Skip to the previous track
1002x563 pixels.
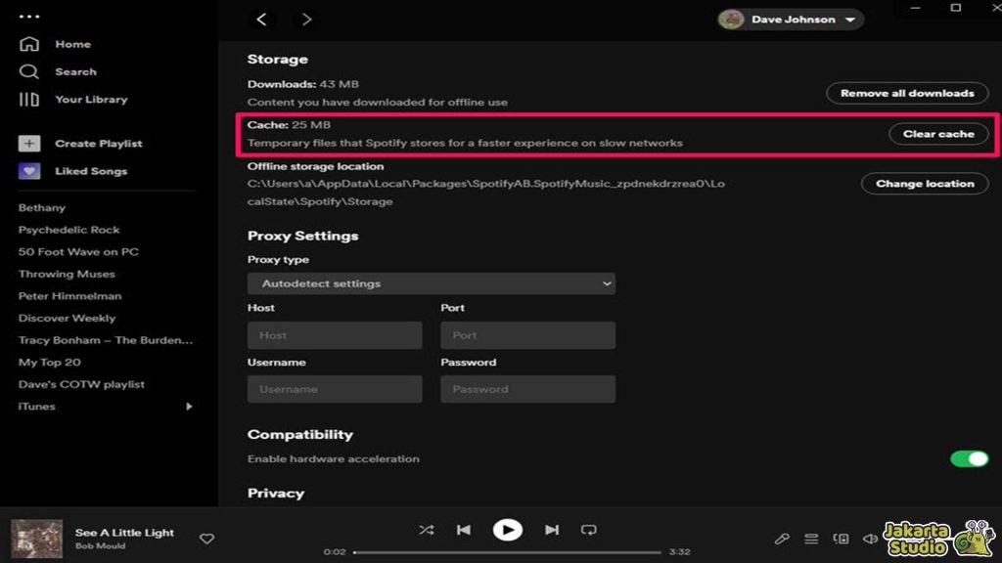464,530
